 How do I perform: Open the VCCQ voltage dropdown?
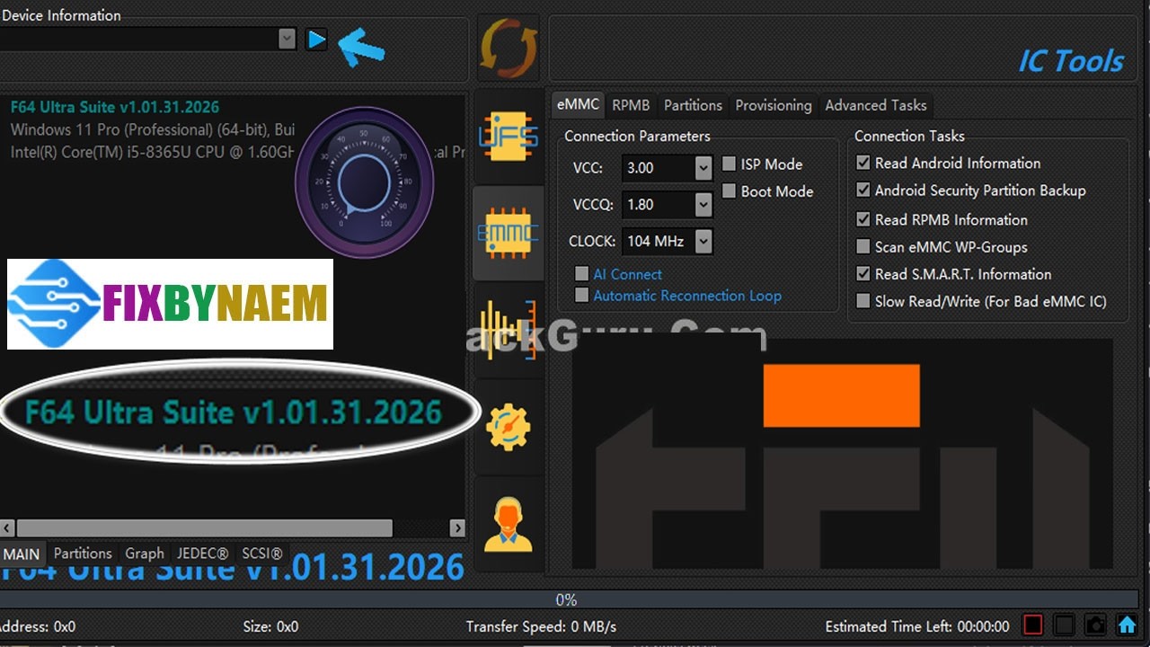coord(703,205)
